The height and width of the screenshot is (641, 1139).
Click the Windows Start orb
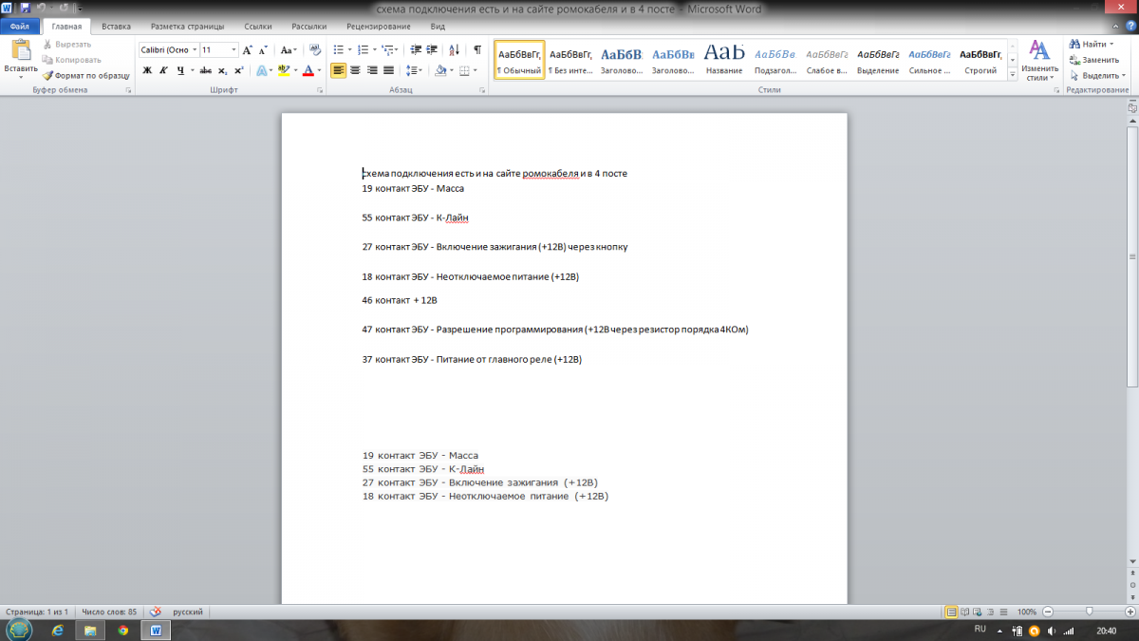[18, 630]
